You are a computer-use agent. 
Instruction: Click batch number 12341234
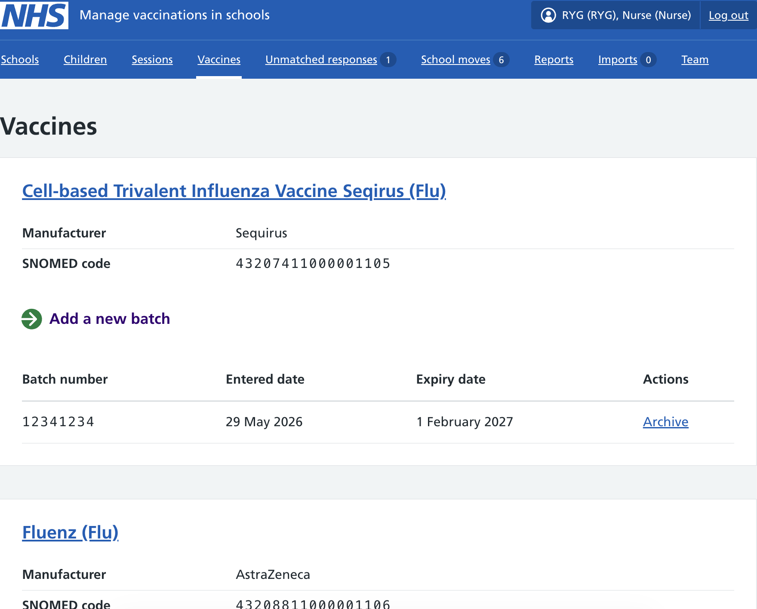pyautogui.click(x=58, y=421)
